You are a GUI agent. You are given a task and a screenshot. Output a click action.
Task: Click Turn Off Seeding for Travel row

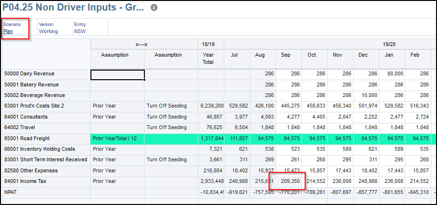[171, 127]
